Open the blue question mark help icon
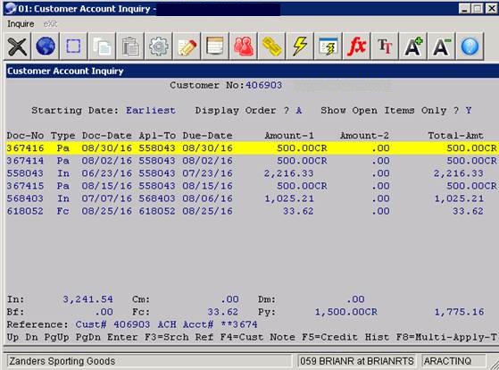Viewport: 499px width, 370px height. click(470, 46)
